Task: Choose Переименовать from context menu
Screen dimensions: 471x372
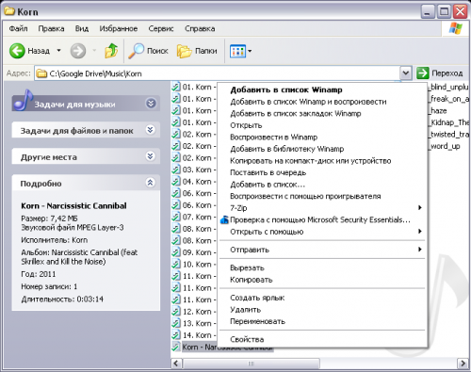Action: click(322, 321)
